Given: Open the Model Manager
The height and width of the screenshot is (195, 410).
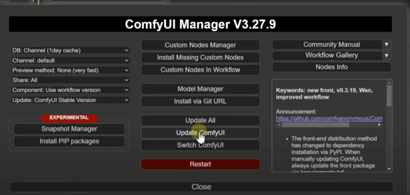Looking at the screenshot, I should coord(200,89).
